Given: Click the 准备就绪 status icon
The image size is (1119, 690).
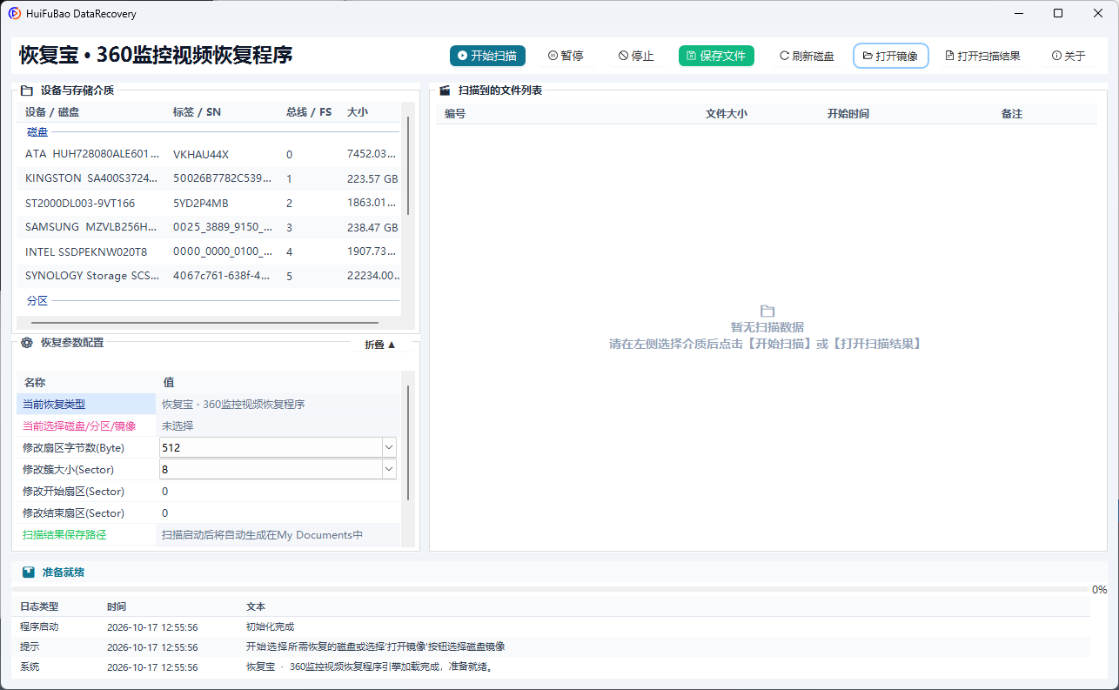Looking at the screenshot, I should coord(29,573).
